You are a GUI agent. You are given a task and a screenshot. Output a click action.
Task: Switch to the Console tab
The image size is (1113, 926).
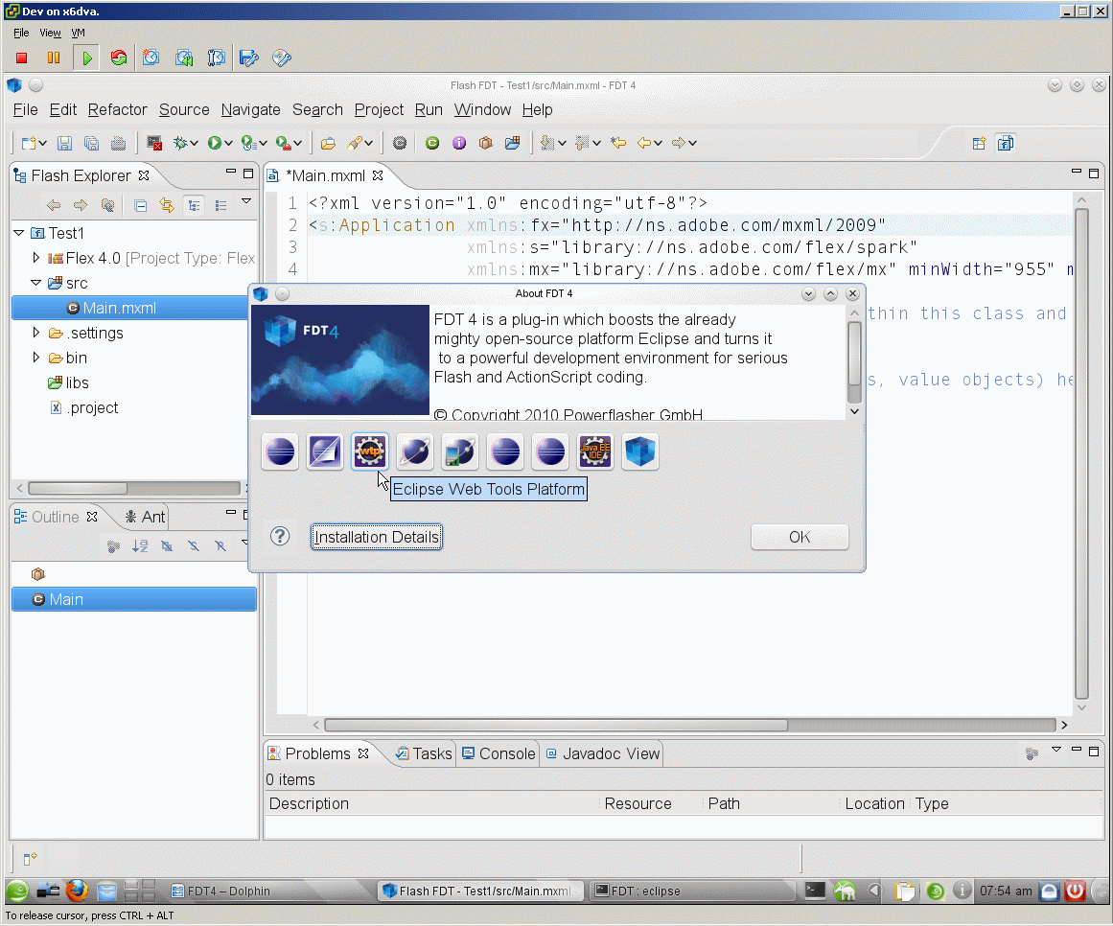point(499,753)
